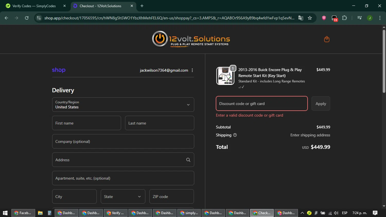Image resolution: width=386 pixels, height=217 pixels.
Task: Switch to the Faceb... taskbar window
Action: (23, 213)
